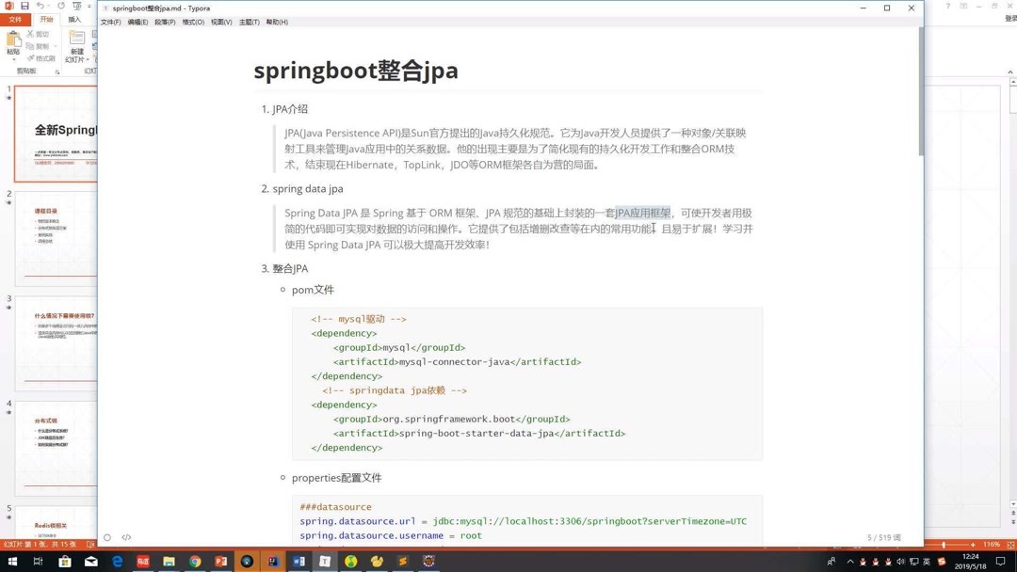
Task: Click the Undo icon in the quick access toolbar
Action: (x=41, y=6)
